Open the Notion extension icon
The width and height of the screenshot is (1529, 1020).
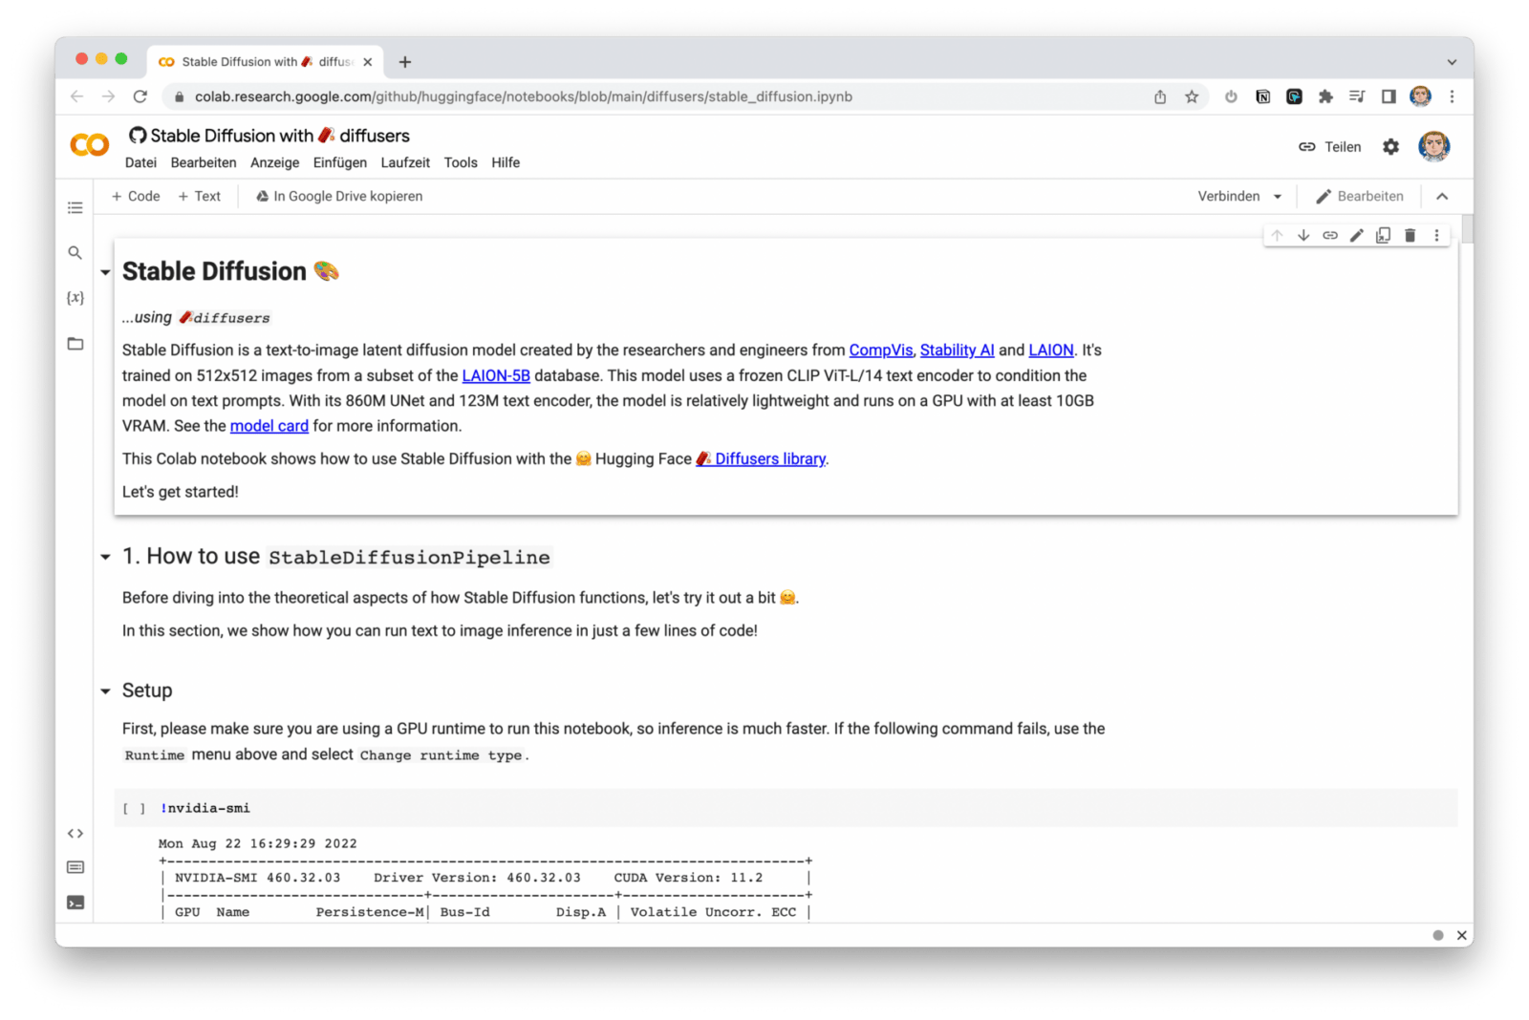(1263, 96)
